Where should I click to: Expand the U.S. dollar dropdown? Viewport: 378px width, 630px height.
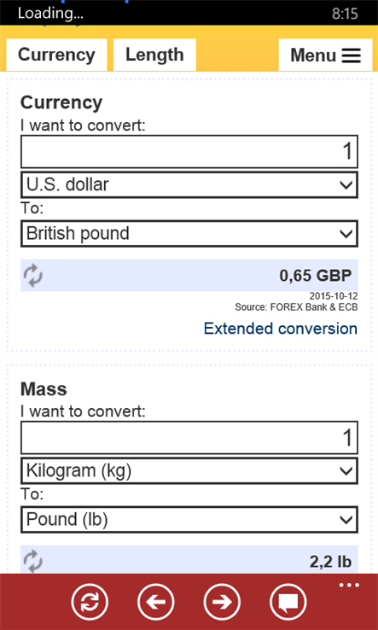pos(189,185)
